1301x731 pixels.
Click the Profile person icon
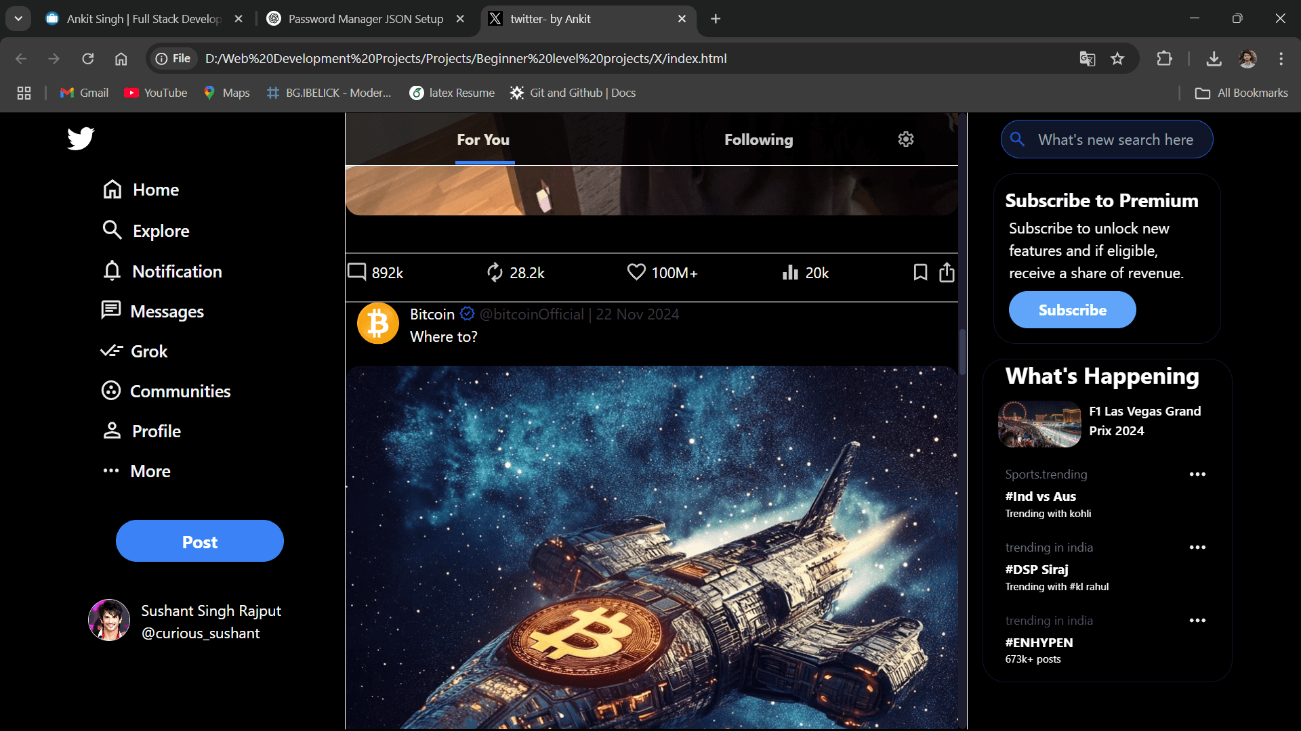tap(112, 430)
